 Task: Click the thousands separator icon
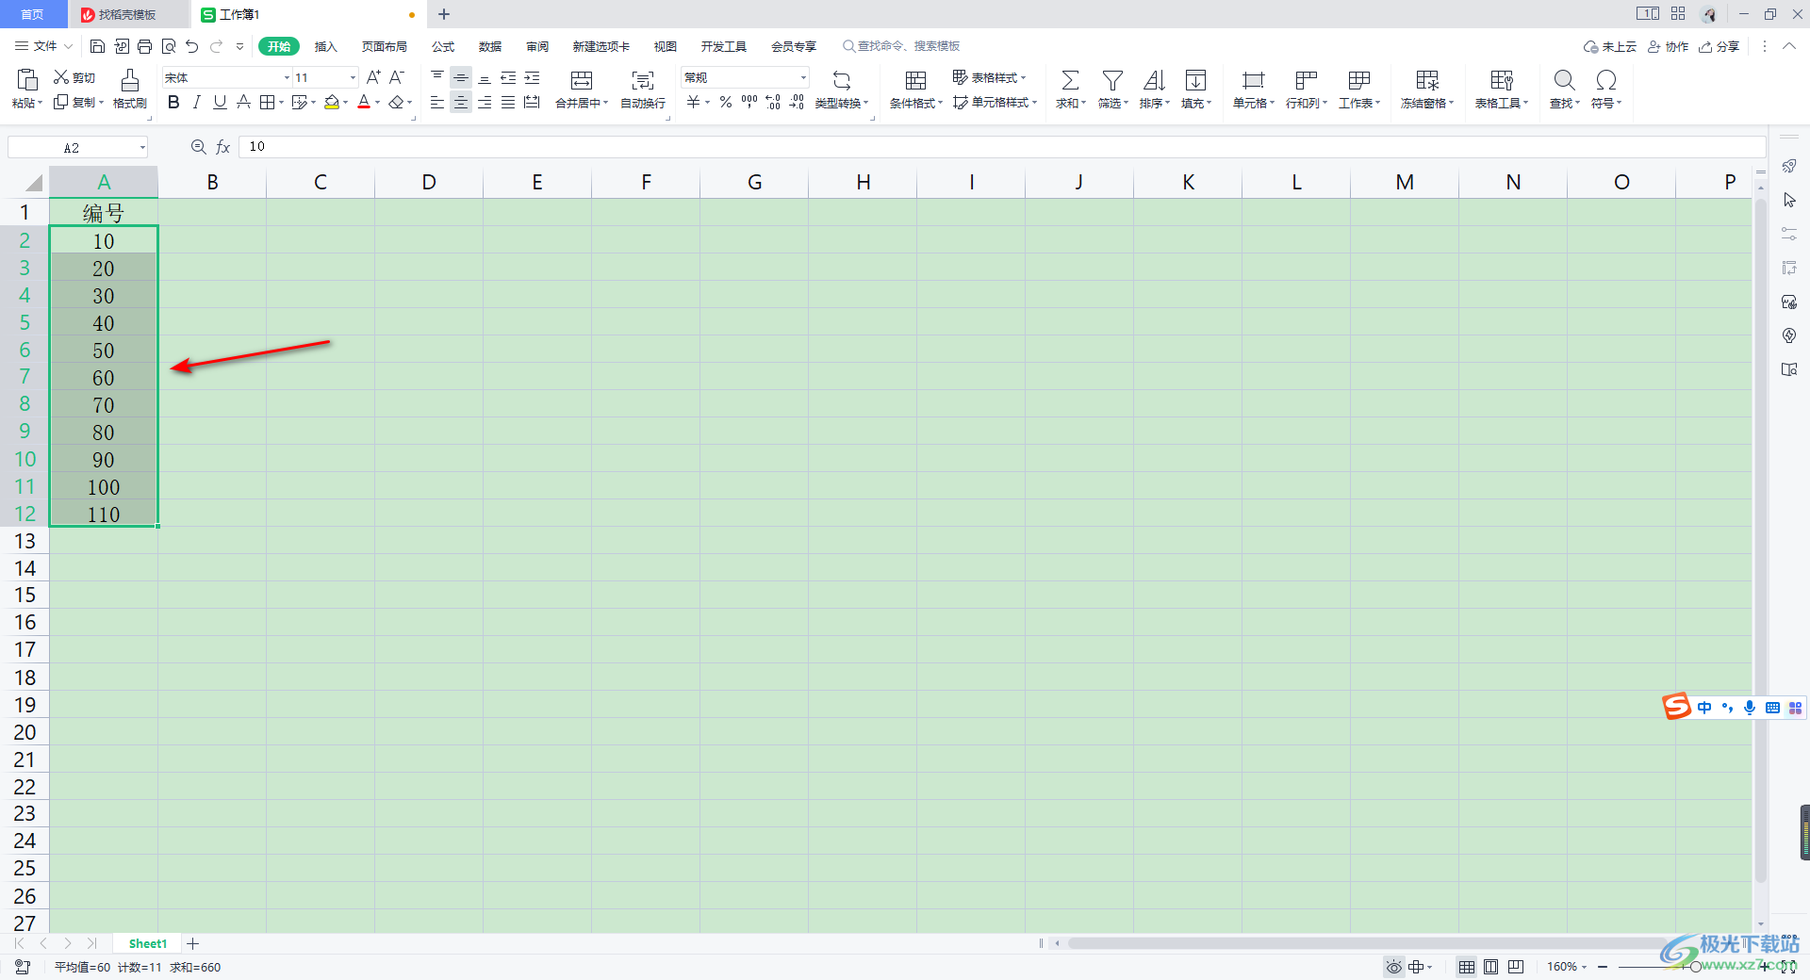pos(749,102)
